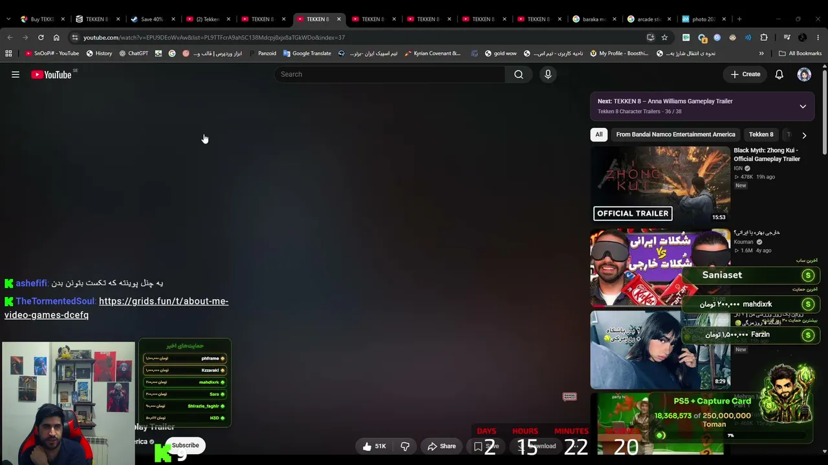Screen dimensions: 828x465
Task: Click ashefifi's username in chat
Action: pos(31,283)
